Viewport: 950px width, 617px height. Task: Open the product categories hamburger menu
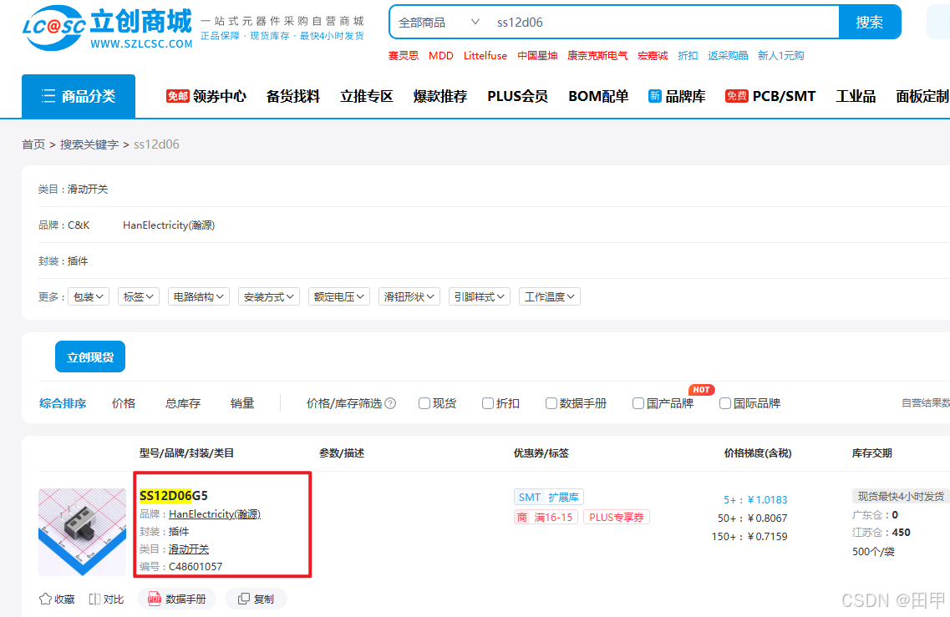(x=79, y=96)
